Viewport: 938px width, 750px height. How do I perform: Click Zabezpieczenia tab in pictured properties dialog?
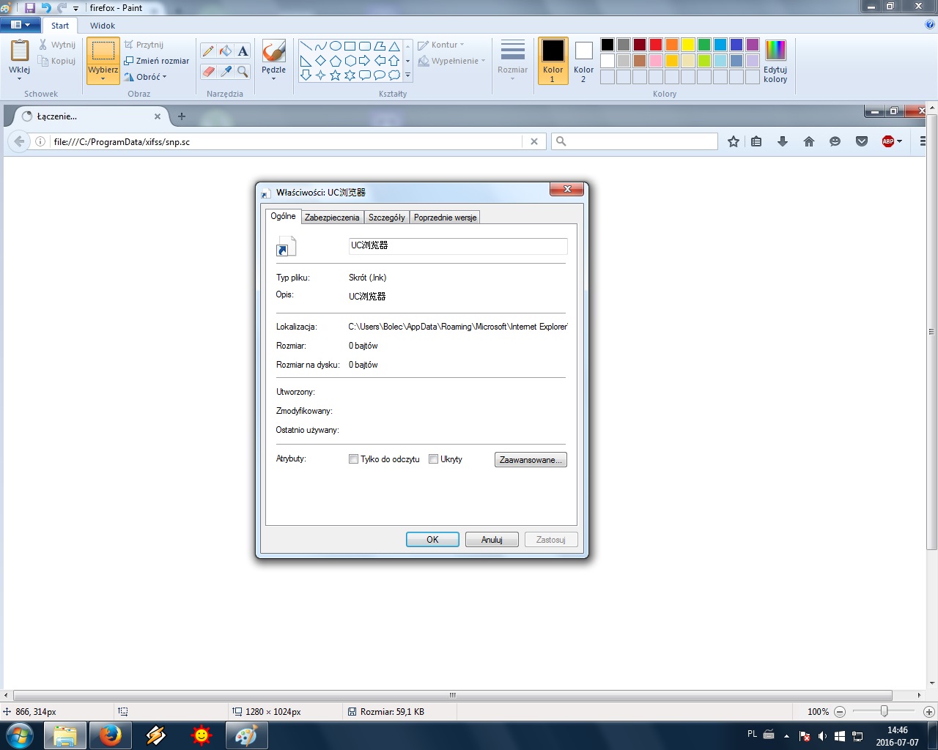click(332, 218)
